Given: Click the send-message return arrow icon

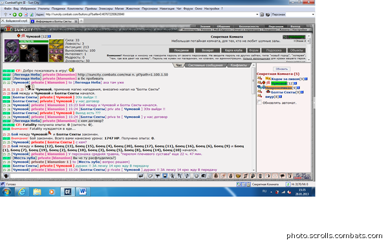Looking at the screenshot, I should [x=141, y=176].
